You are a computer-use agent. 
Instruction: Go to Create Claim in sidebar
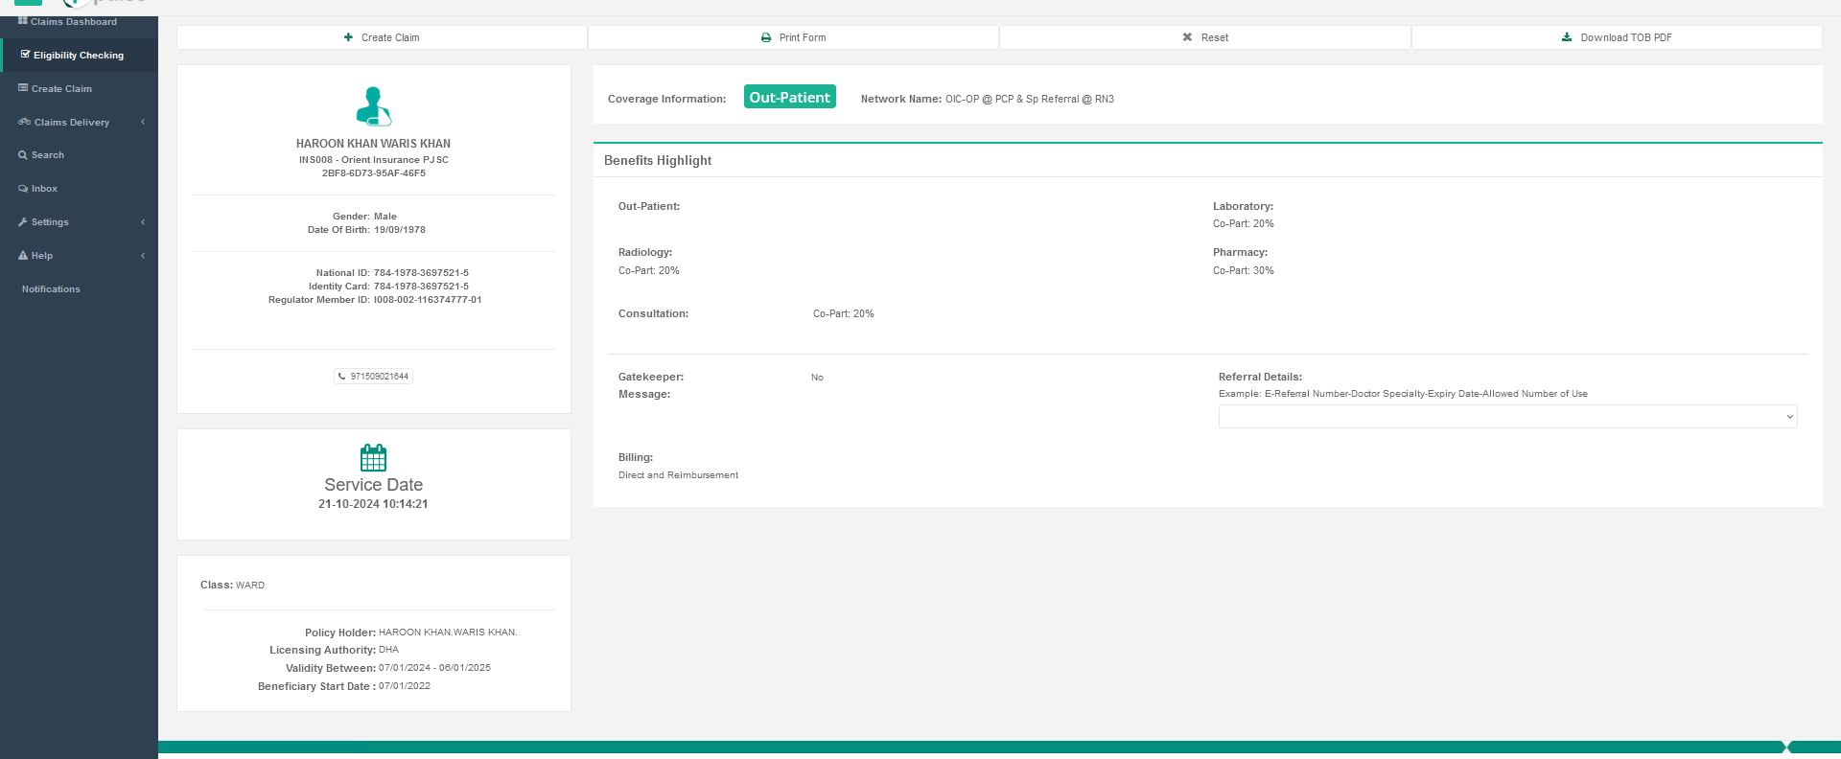pyautogui.click(x=61, y=89)
